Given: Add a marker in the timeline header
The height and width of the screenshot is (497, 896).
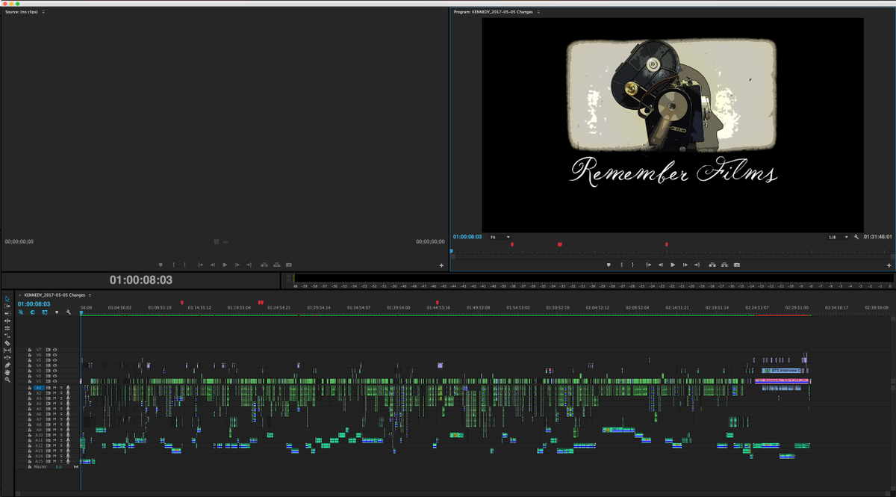Looking at the screenshot, I should [56, 312].
